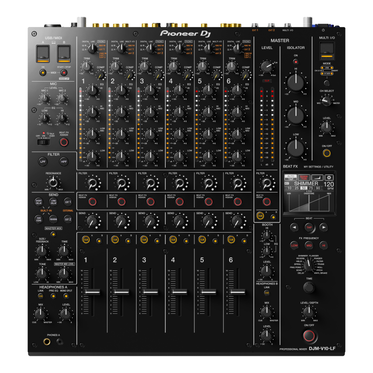Click the channel 1 fader handle
Viewport: 373px width, 373px height.
tap(92, 292)
